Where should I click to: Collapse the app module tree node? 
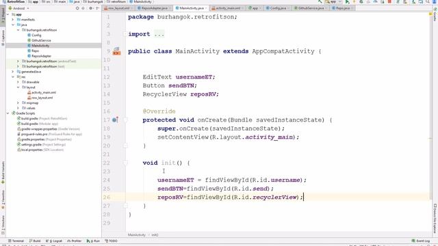pyautogui.click(x=8, y=14)
